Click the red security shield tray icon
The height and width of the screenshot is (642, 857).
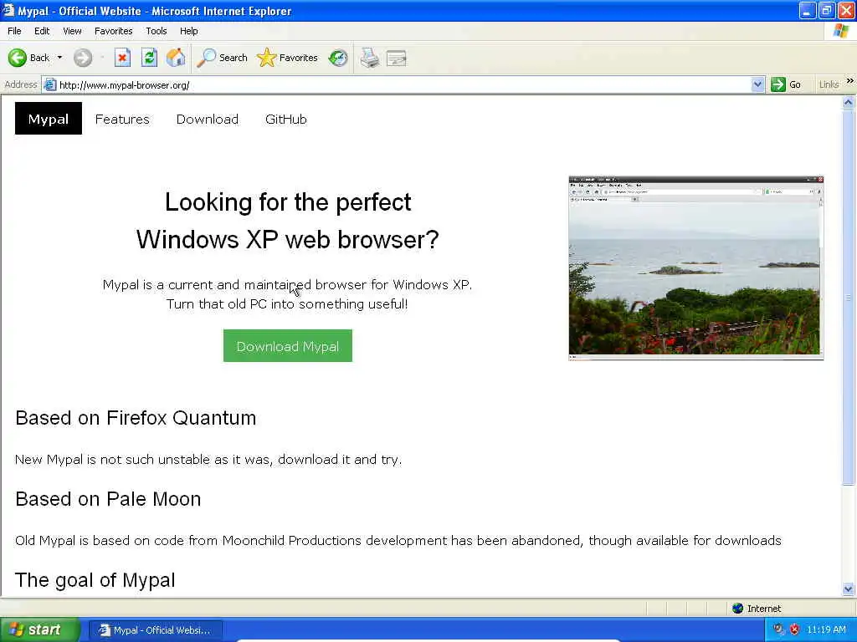tap(794, 629)
